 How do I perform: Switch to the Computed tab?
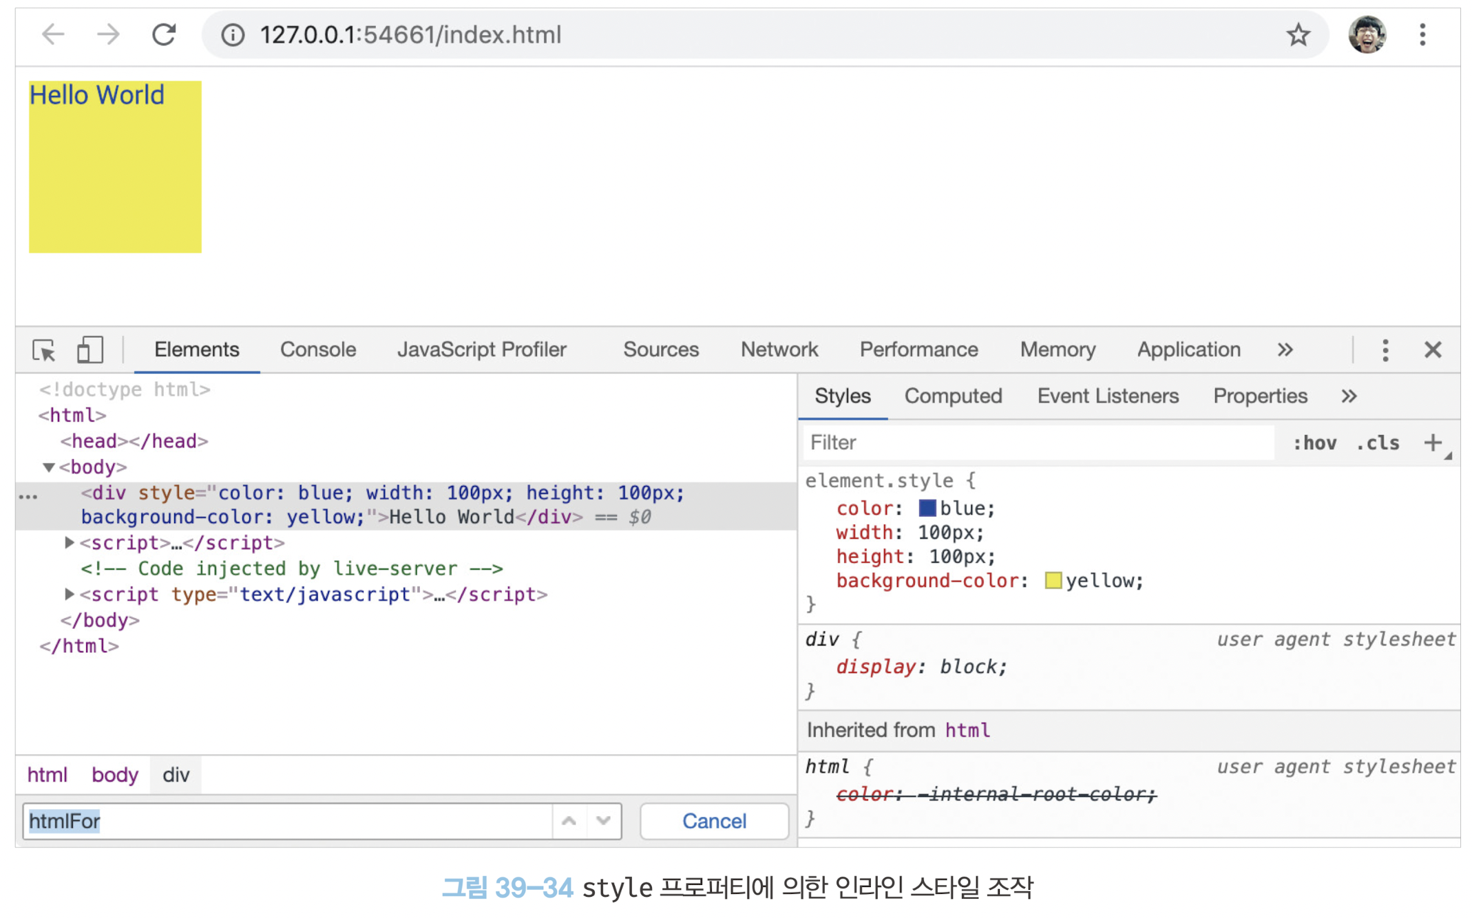(954, 396)
